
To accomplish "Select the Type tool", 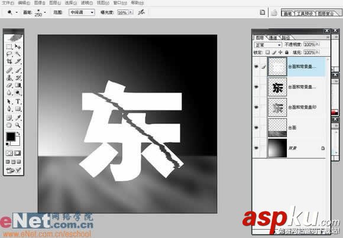I will pyautogui.click(x=18, y=102).
